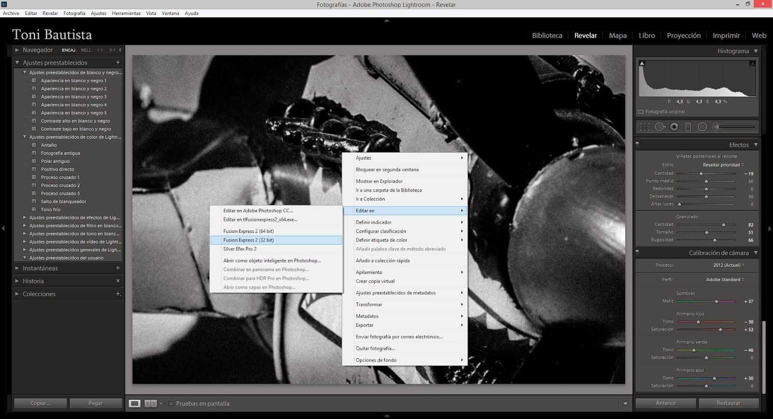Select the Spot Removal tool
Viewport: 773px width, 419px height.
660,127
